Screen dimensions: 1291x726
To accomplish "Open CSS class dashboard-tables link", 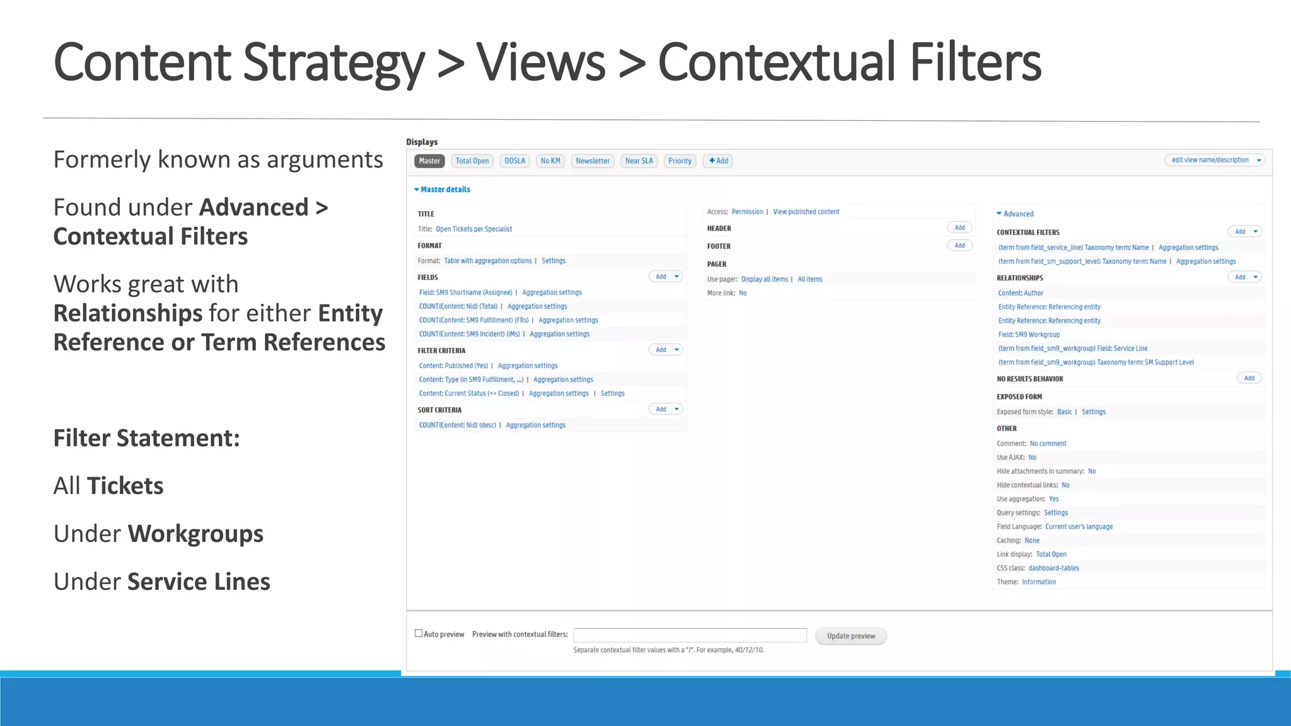I will (x=1053, y=568).
